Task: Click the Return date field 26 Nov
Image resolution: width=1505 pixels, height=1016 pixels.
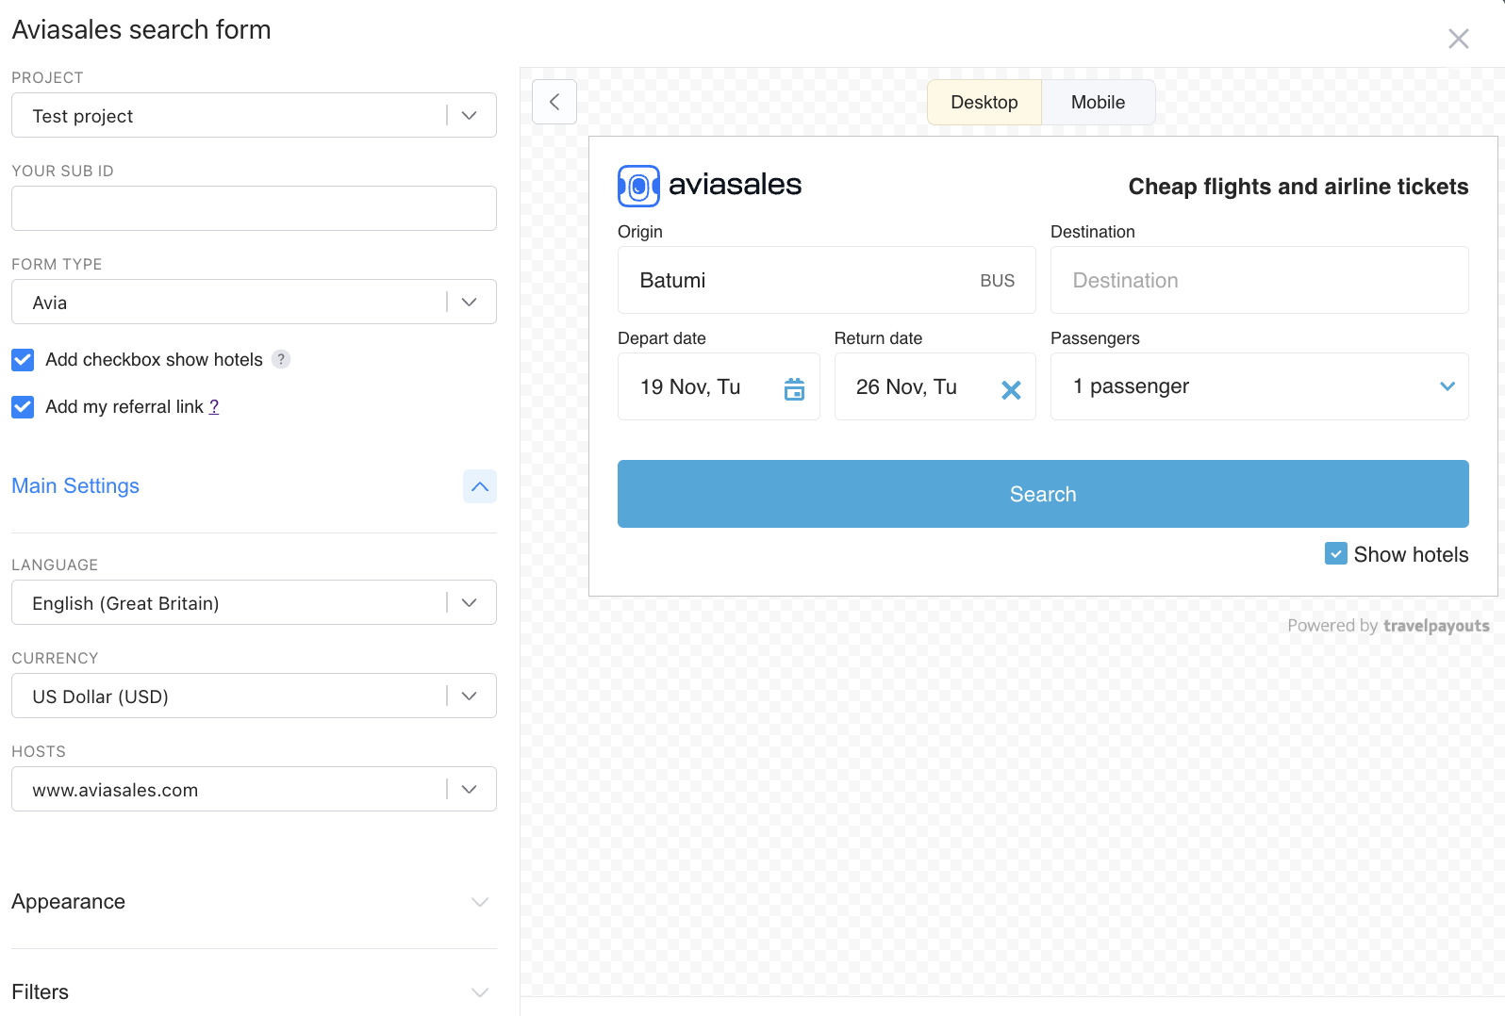Action: 934,386
